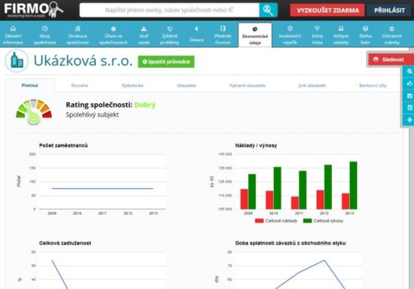414x289 pixels.
Task: Select the Ekonomické údaje navigation item
Action: click(254, 35)
